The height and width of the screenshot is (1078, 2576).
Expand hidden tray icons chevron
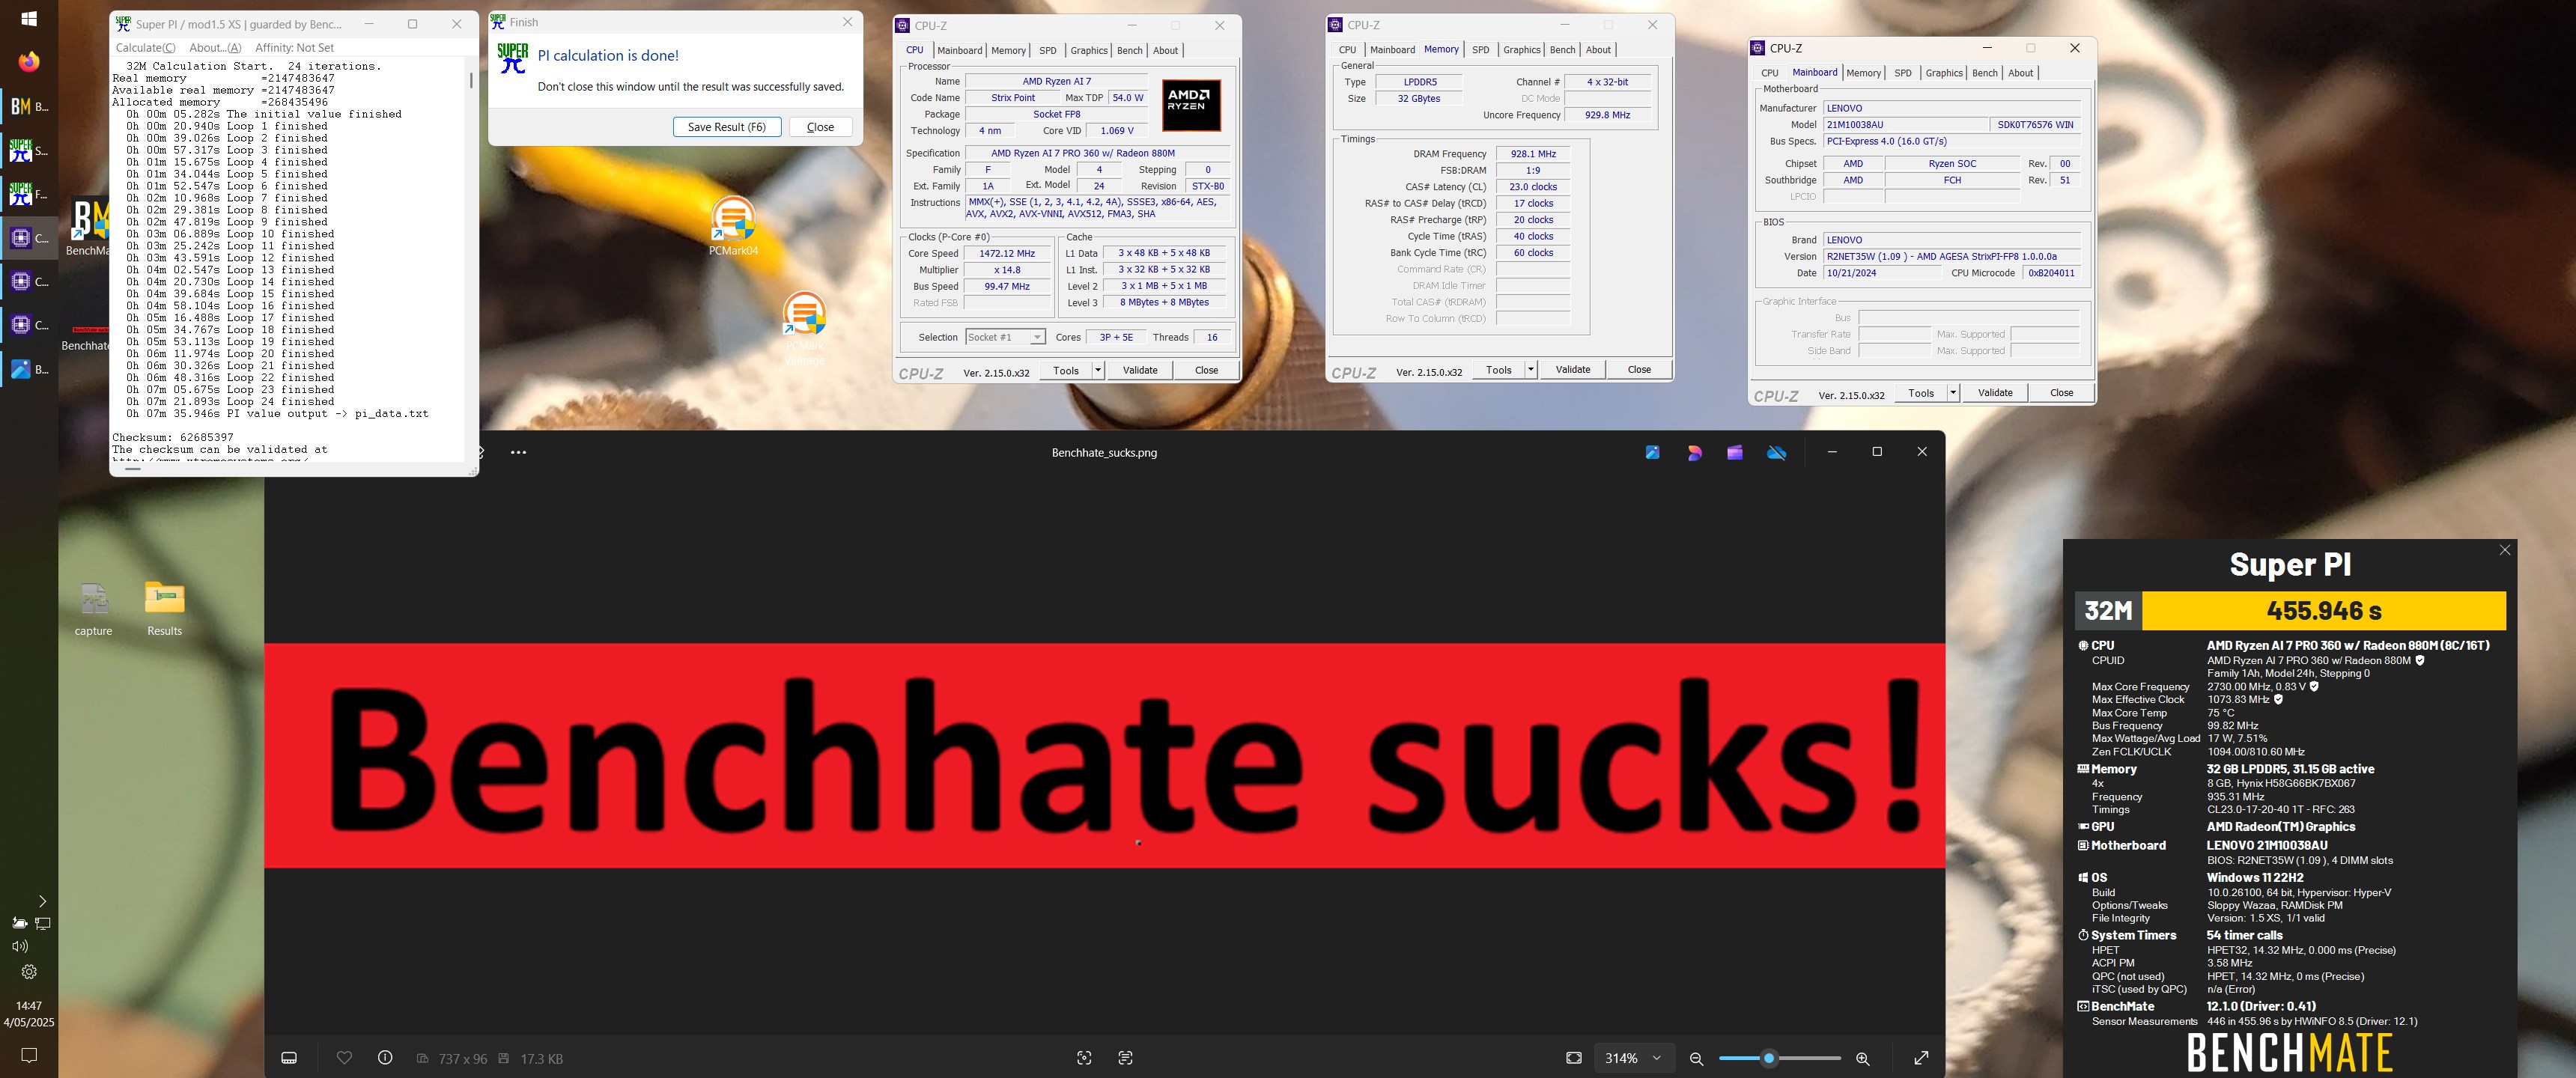(41, 901)
